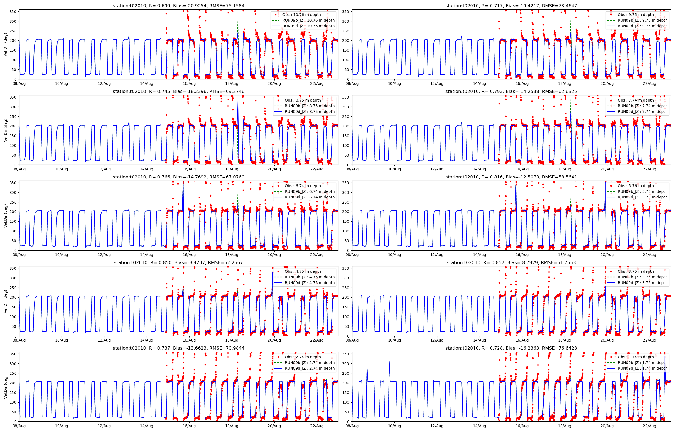
Task: Click the plot title with RMSE=75.1584
Action: [178, 6]
